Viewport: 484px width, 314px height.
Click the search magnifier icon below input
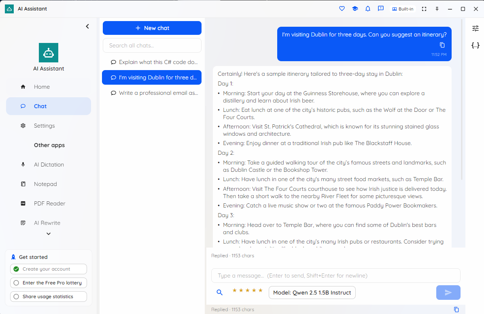(x=219, y=293)
